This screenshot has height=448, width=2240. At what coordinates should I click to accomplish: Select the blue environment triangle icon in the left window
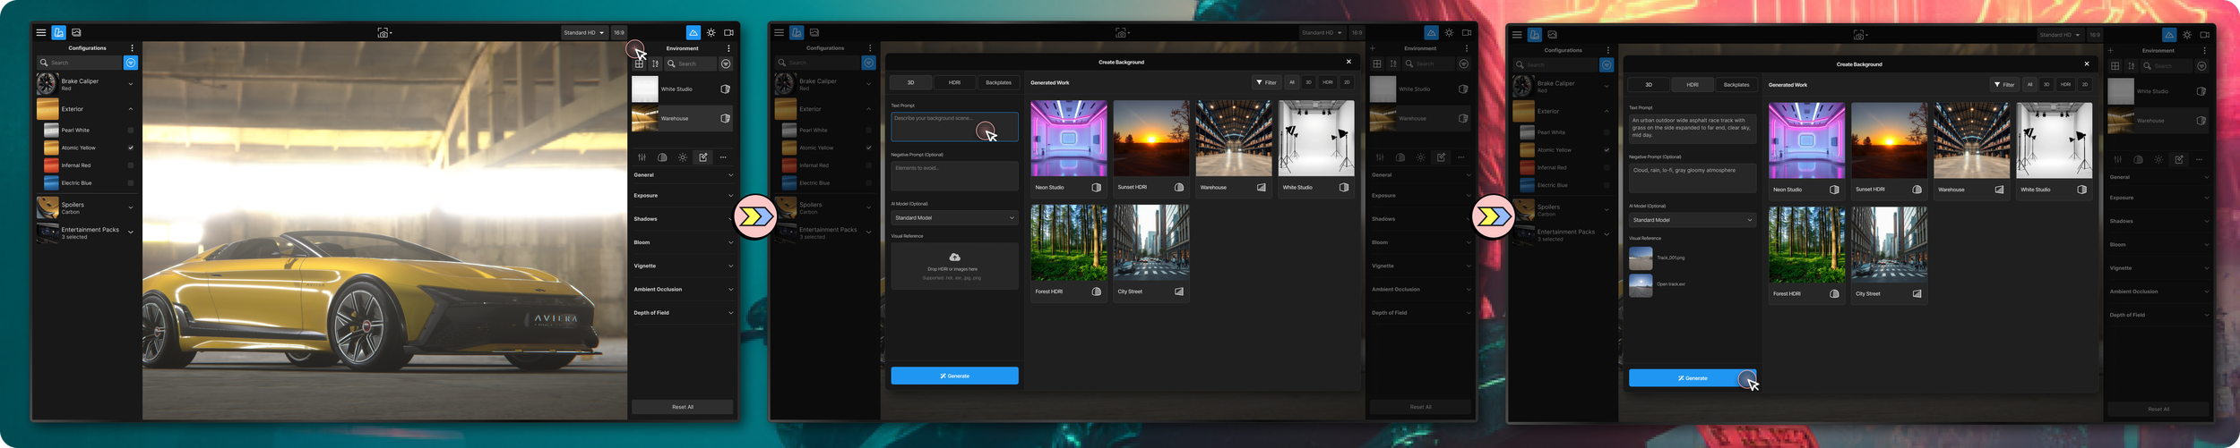[694, 32]
